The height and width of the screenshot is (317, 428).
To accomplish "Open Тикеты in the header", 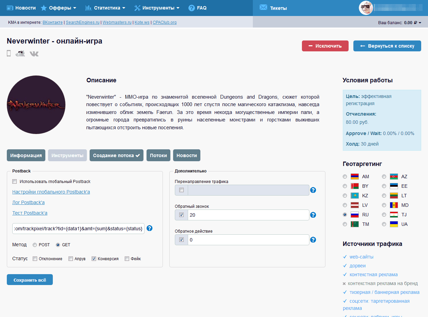I will pyautogui.click(x=273, y=8).
